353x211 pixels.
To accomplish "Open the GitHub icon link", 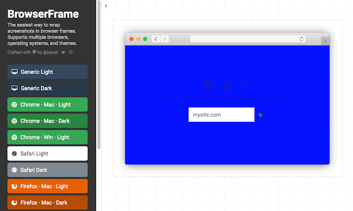I will 71,52.
